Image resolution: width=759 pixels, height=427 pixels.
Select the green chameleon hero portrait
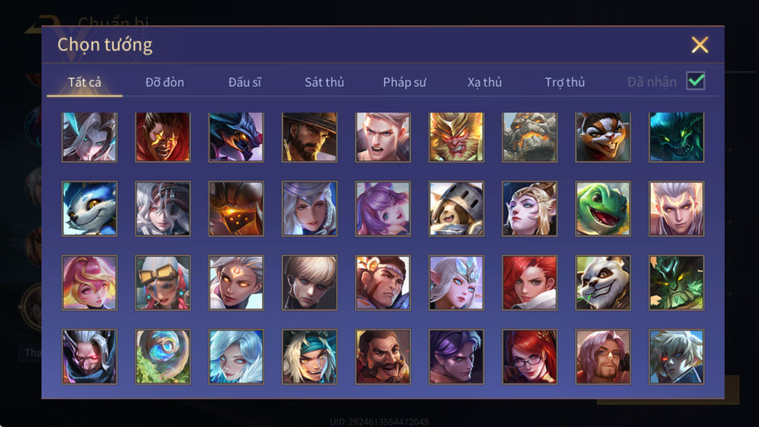tap(603, 209)
